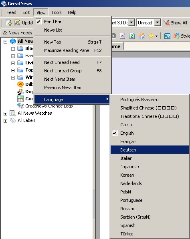190x239 pixels.
Task: Choose News List in View menu
Action: [73, 30]
